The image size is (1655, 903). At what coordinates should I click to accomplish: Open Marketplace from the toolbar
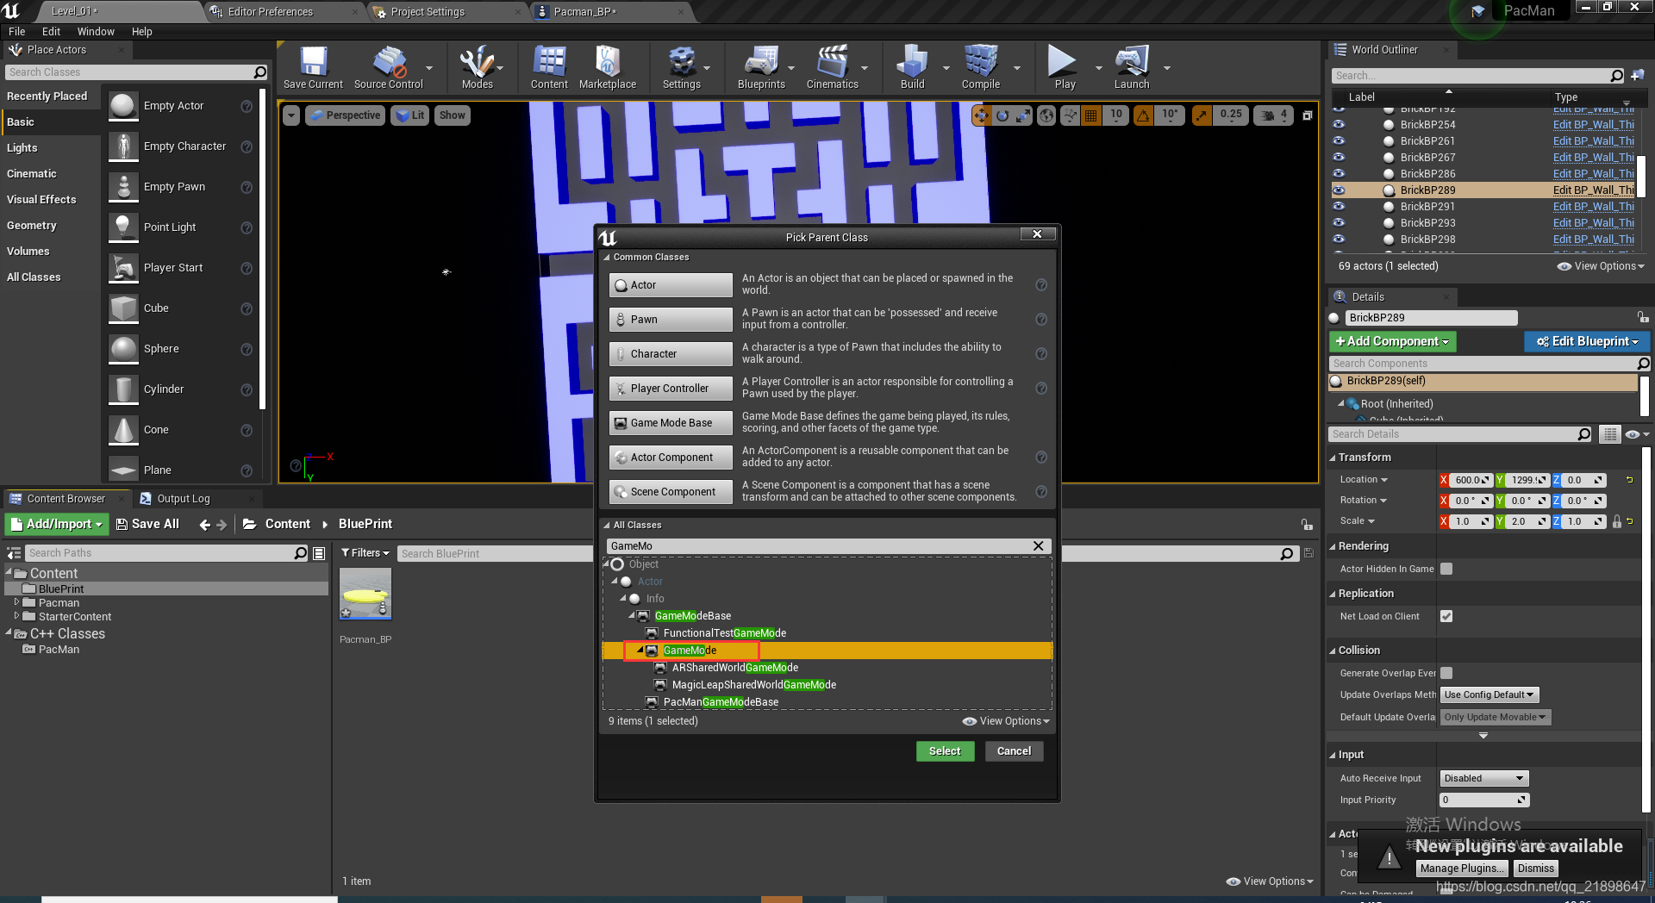[608, 67]
